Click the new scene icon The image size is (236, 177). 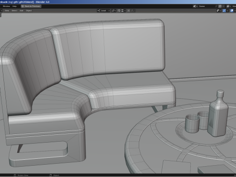[x=220, y=6]
